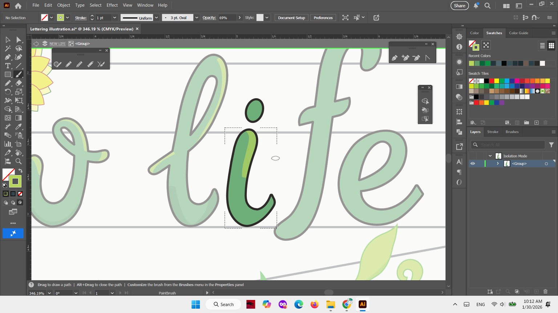This screenshot has width=558, height=313.
Task: Open the Effect menu
Action: [112, 5]
